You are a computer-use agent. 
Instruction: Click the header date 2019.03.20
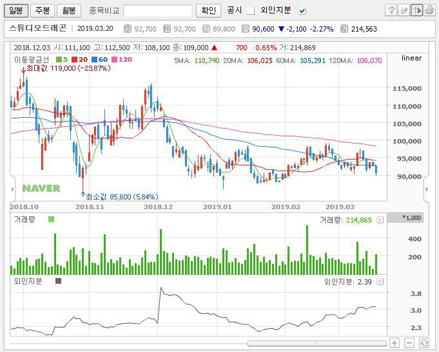click(x=95, y=28)
